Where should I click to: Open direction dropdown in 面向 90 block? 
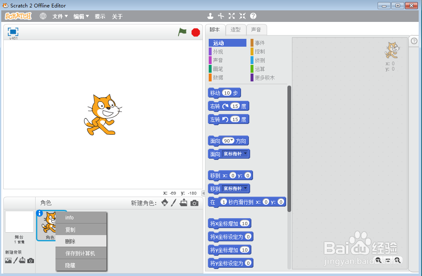[232, 140]
